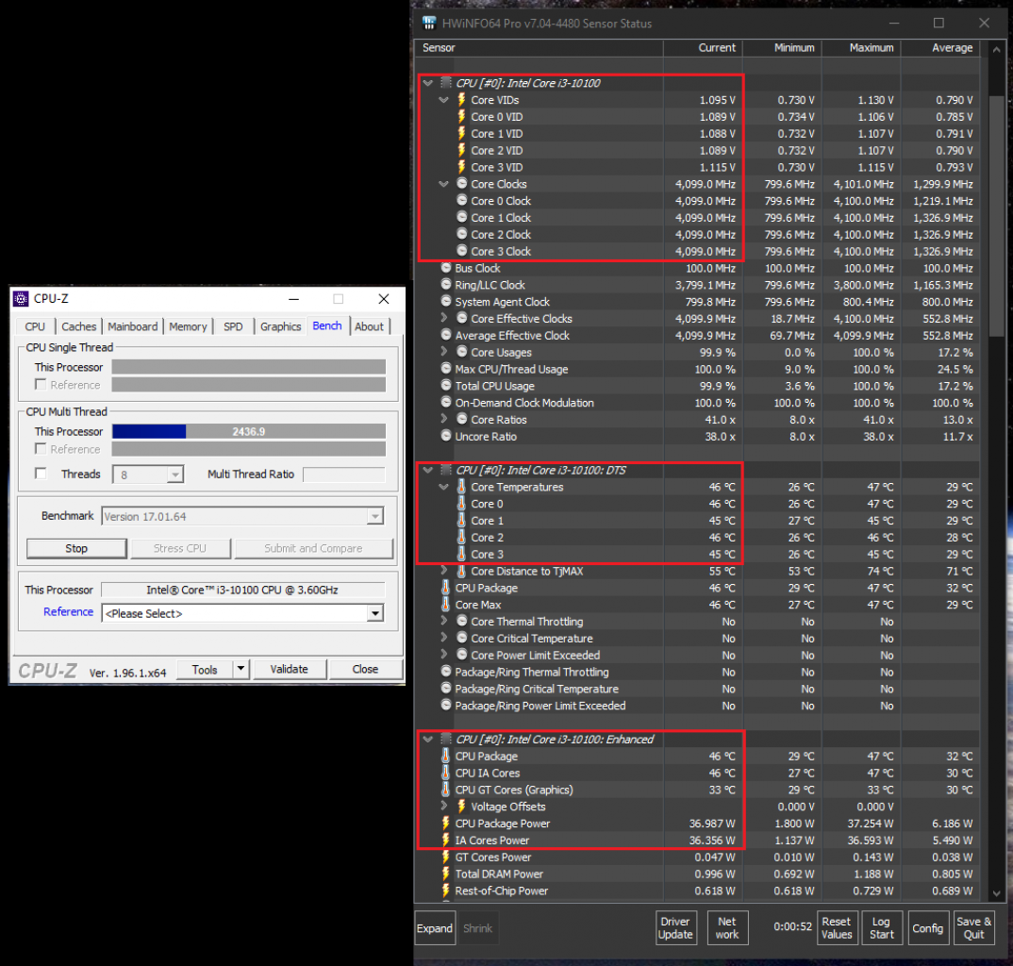Click the clock icon beside Core Clocks
Image resolution: width=1013 pixels, height=966 pixels.
click(x=462, y=184)
